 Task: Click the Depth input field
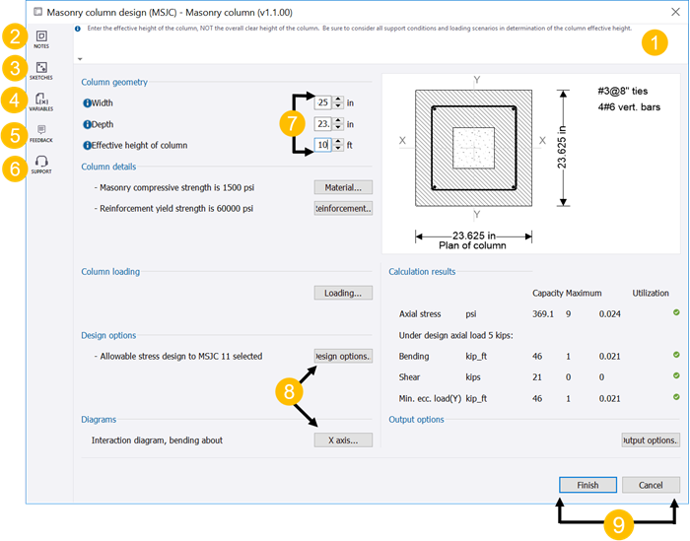[323, 124]
